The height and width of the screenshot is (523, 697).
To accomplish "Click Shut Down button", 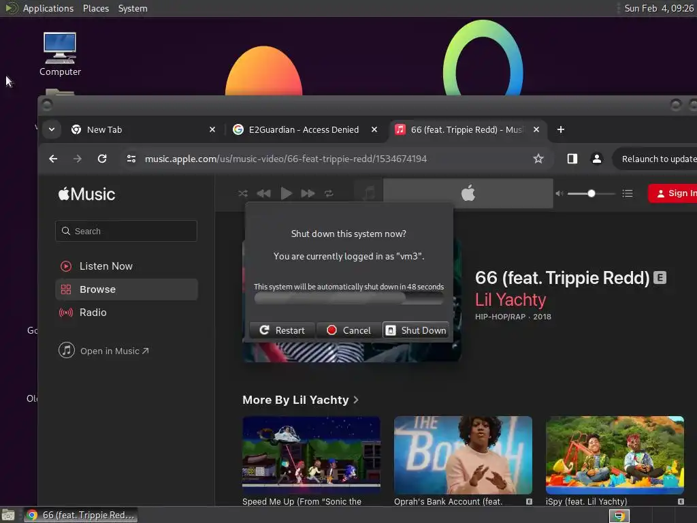I will click(416, 330).
